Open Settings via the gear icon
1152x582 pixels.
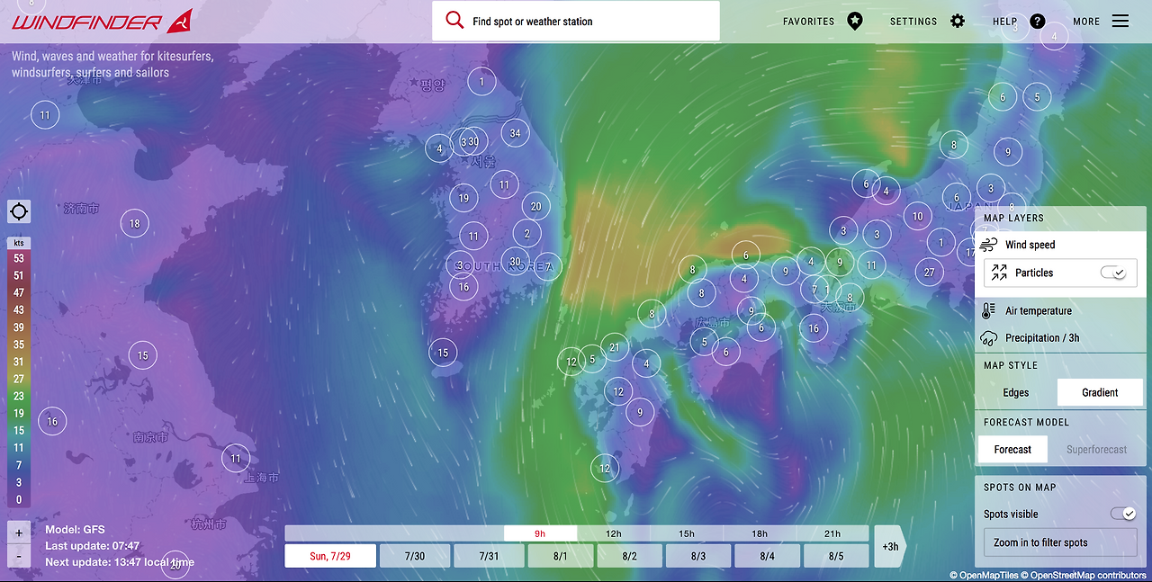(x=957, y=20)
